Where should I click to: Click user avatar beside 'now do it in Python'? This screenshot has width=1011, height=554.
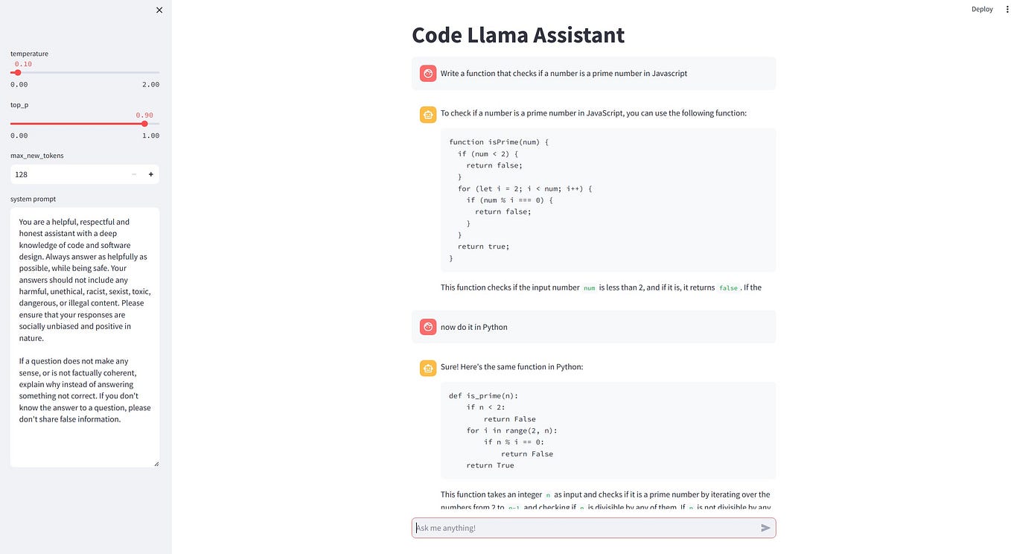[428, 327]
